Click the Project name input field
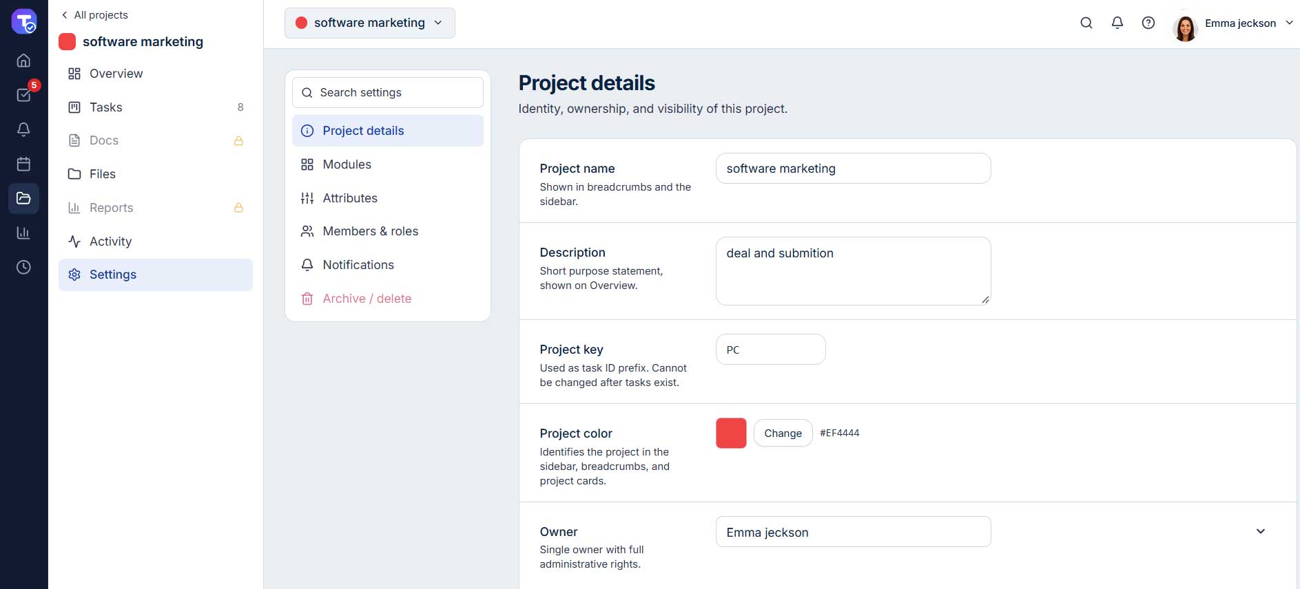1300x589 pixels. [854, 169]
